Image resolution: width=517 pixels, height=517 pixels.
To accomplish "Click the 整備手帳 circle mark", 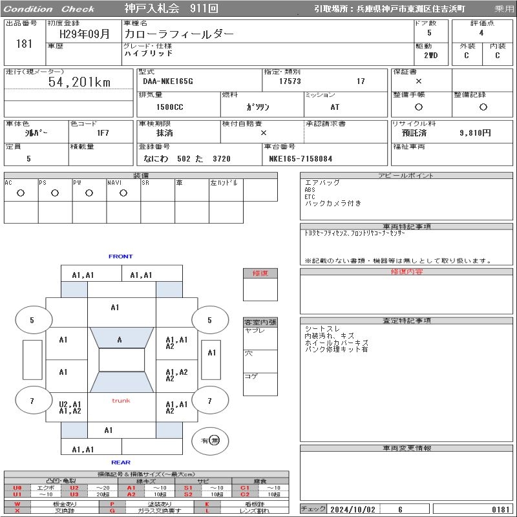I will (419, 107).
